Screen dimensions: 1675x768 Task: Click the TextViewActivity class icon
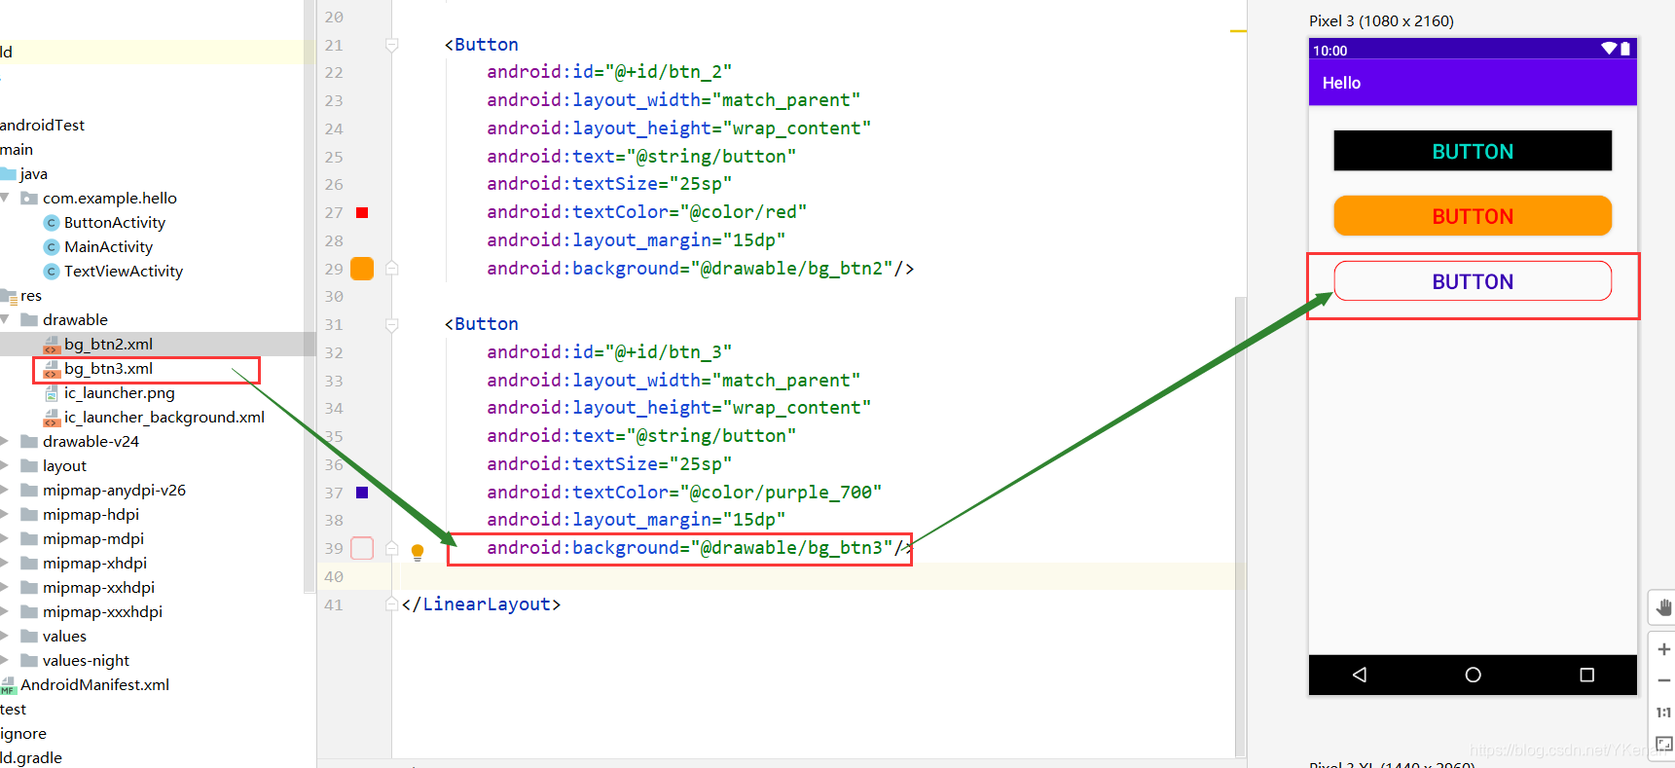52,272
